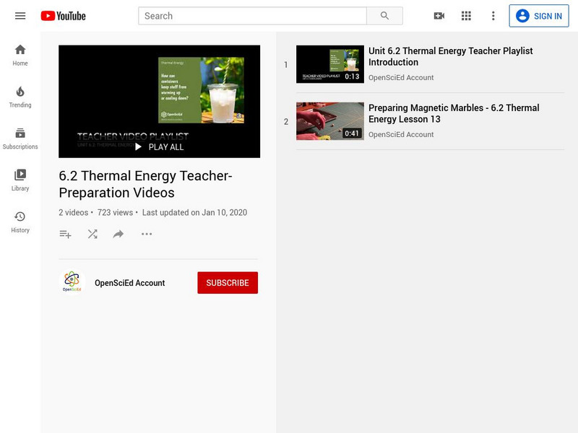Click the YouTube logo to go home
The height and width of the screenshot is (433, 578).
pos(65,14)
